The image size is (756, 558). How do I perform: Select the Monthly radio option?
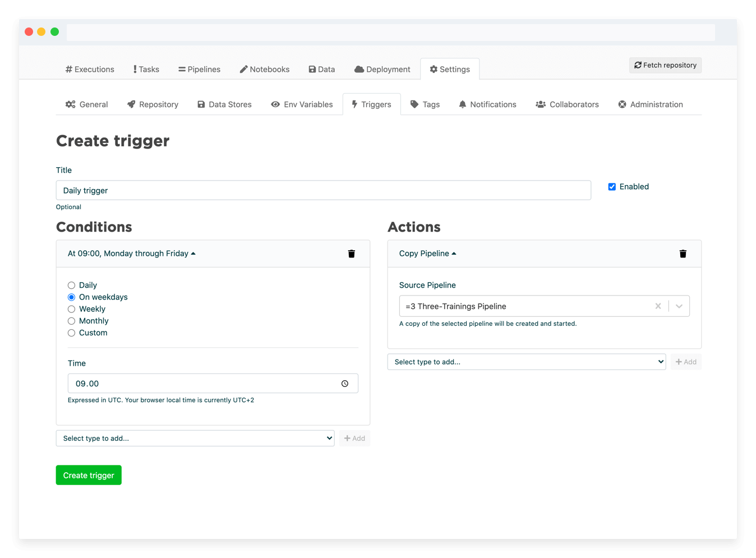coord(71,321)
